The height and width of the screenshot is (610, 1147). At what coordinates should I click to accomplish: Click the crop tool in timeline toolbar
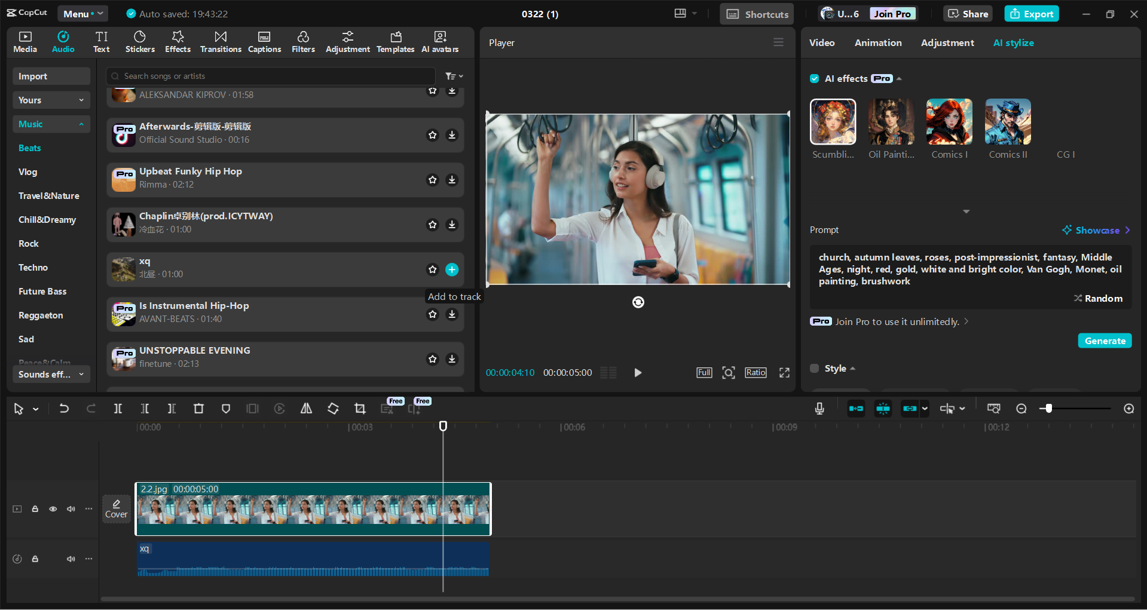[360, 409]
